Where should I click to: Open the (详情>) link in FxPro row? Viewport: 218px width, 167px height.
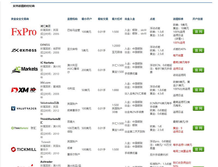coord(179,39)
